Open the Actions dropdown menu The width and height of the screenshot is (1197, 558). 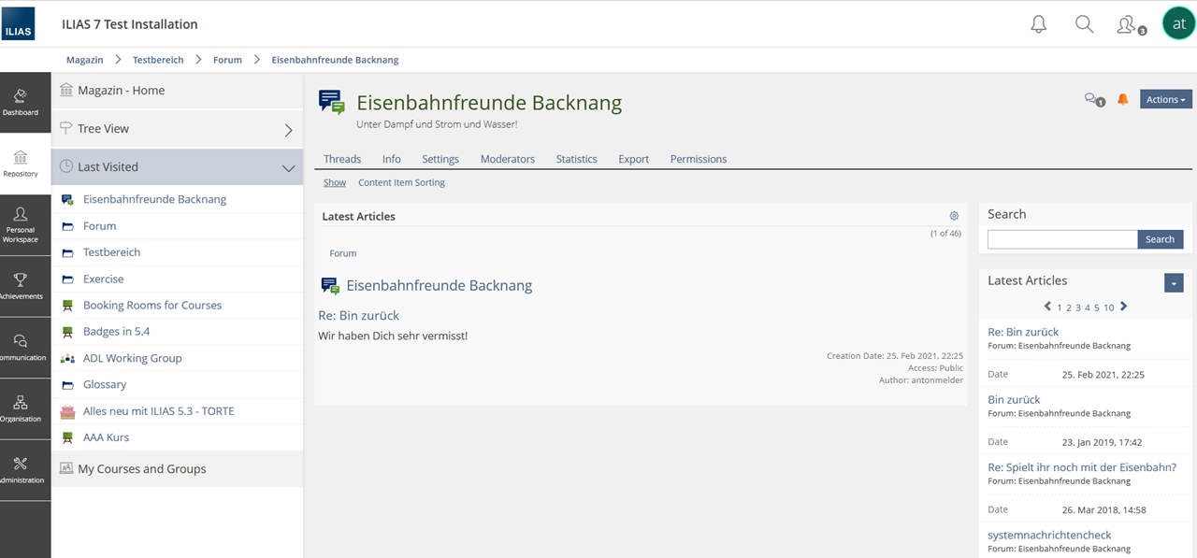point(1165,99)
